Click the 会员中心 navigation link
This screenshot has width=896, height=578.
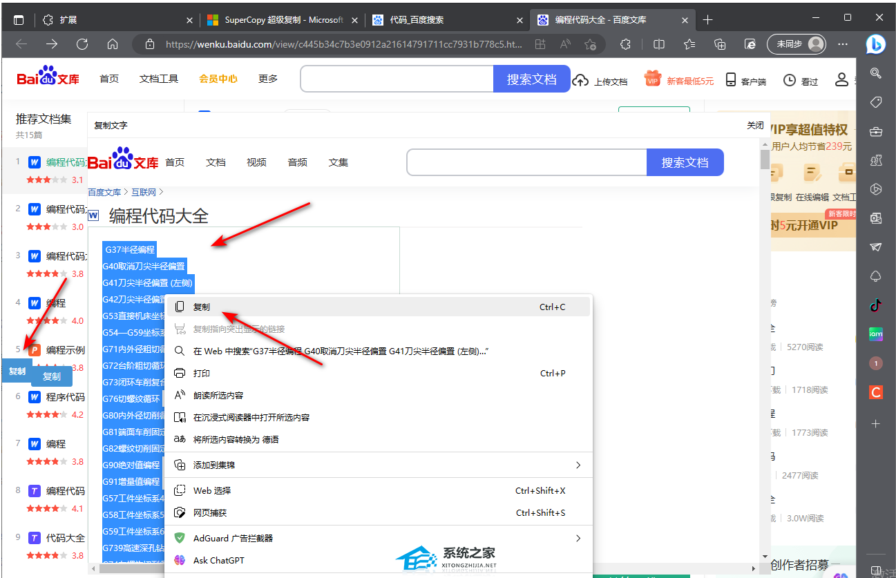(218, 79)
